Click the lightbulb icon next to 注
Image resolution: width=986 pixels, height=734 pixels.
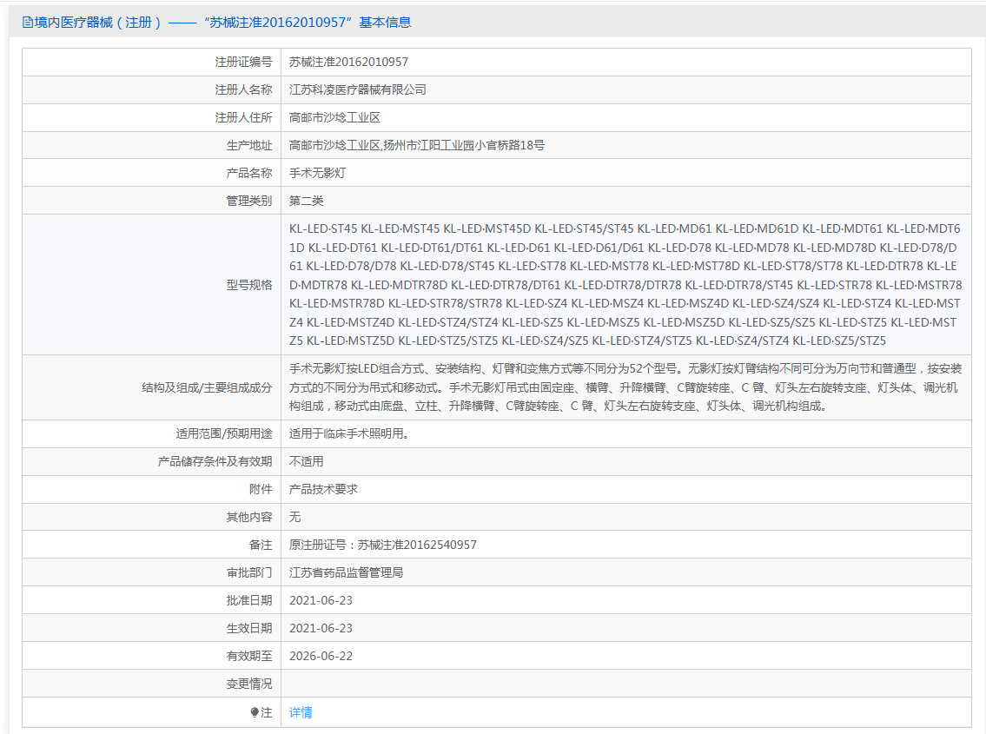254,712
